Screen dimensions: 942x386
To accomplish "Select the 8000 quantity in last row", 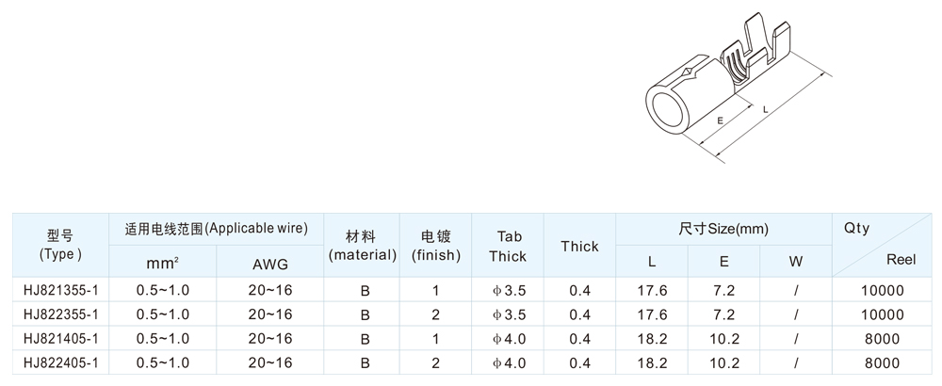I will (883, 361).
